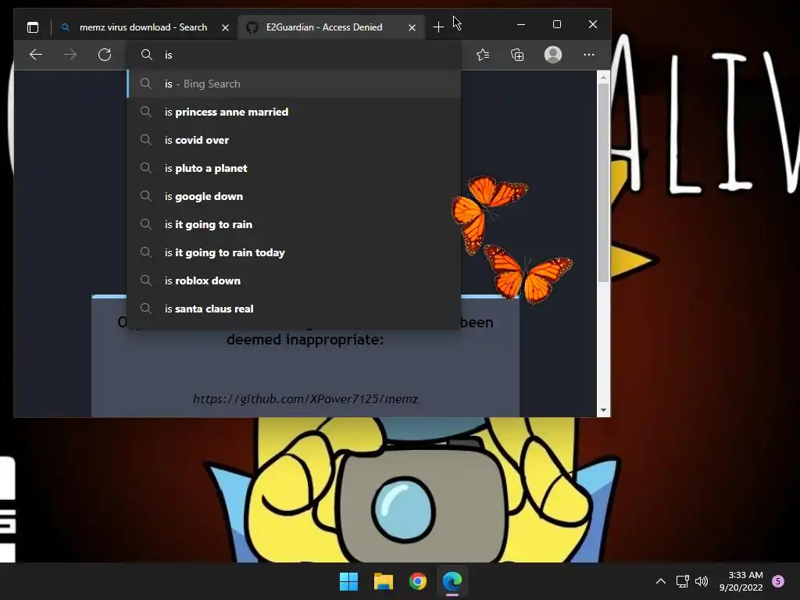Minimize the Edge browser window
The width and height of the screenshot is (800, 600).
click(521, 24)
